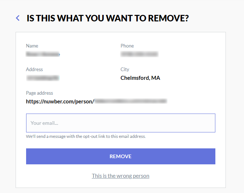The image size is (244, 193).
Task: Click the purple REMOVE button
Action: click(x=121, y=156)
